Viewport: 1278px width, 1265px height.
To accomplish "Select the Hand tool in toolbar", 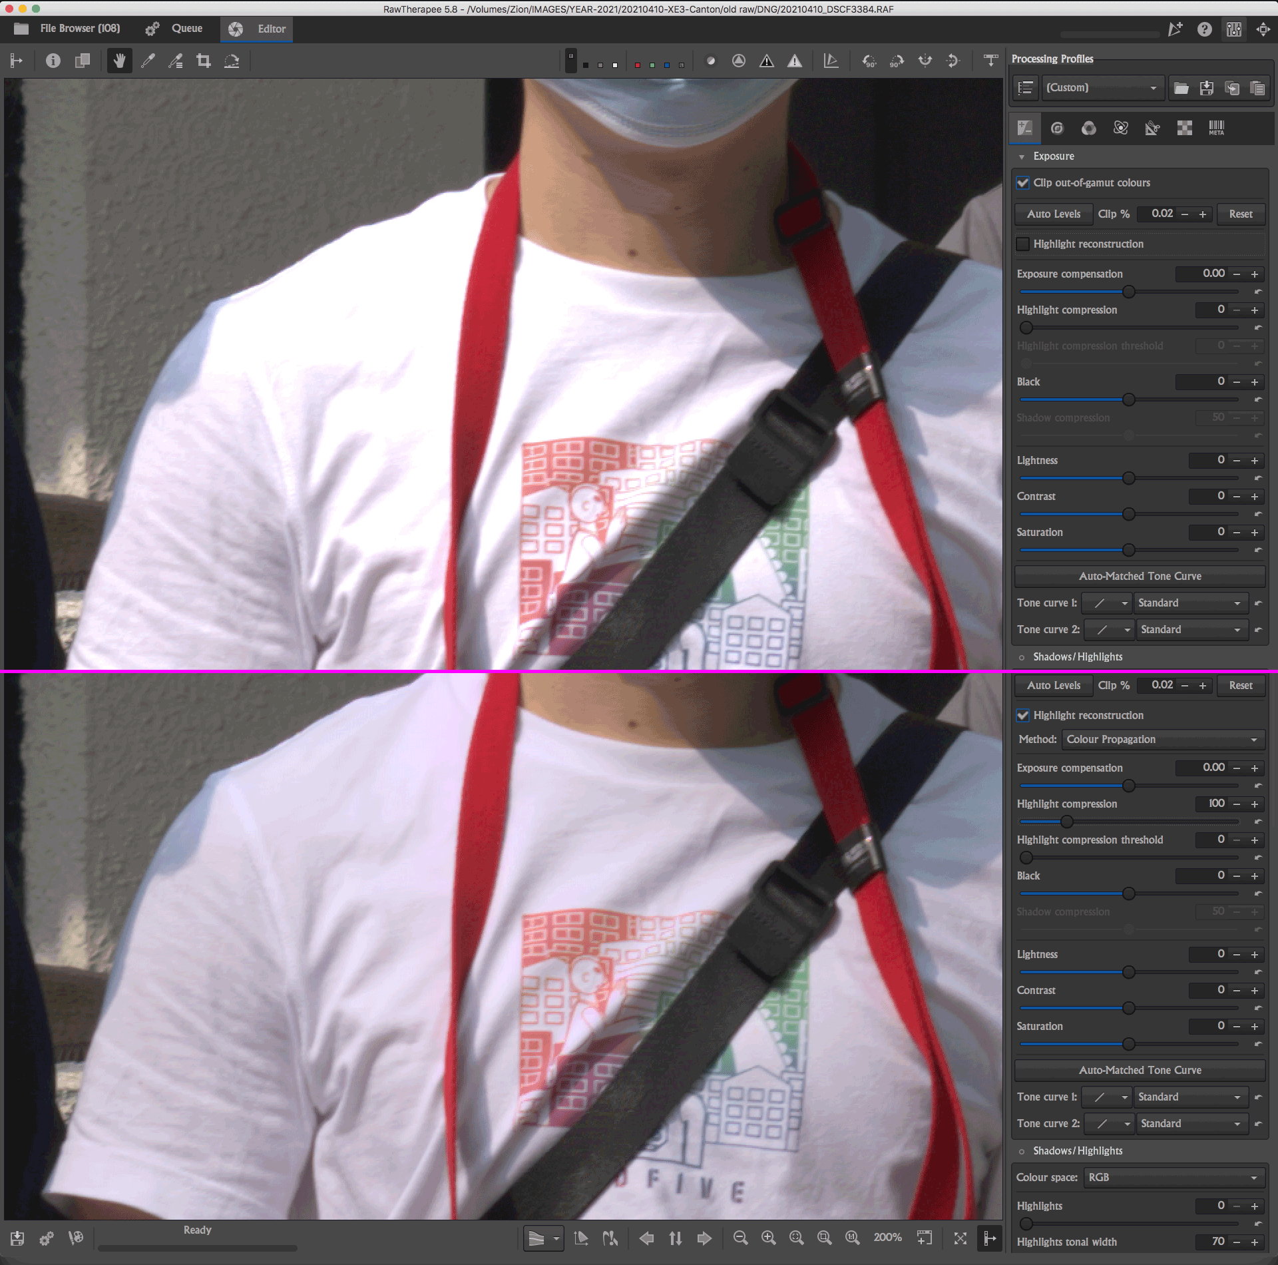I will (x=119, y=61).
